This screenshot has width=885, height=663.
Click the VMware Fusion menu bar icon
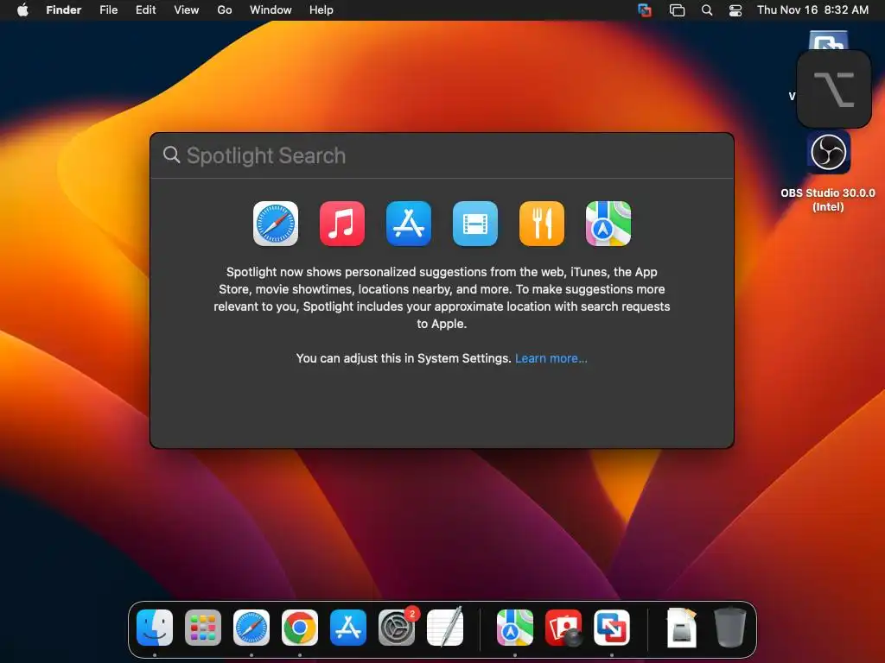(645, 10)
